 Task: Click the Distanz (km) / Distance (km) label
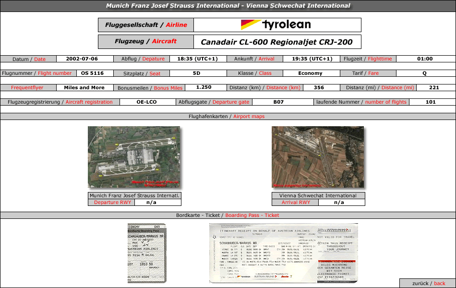(264, 87)
